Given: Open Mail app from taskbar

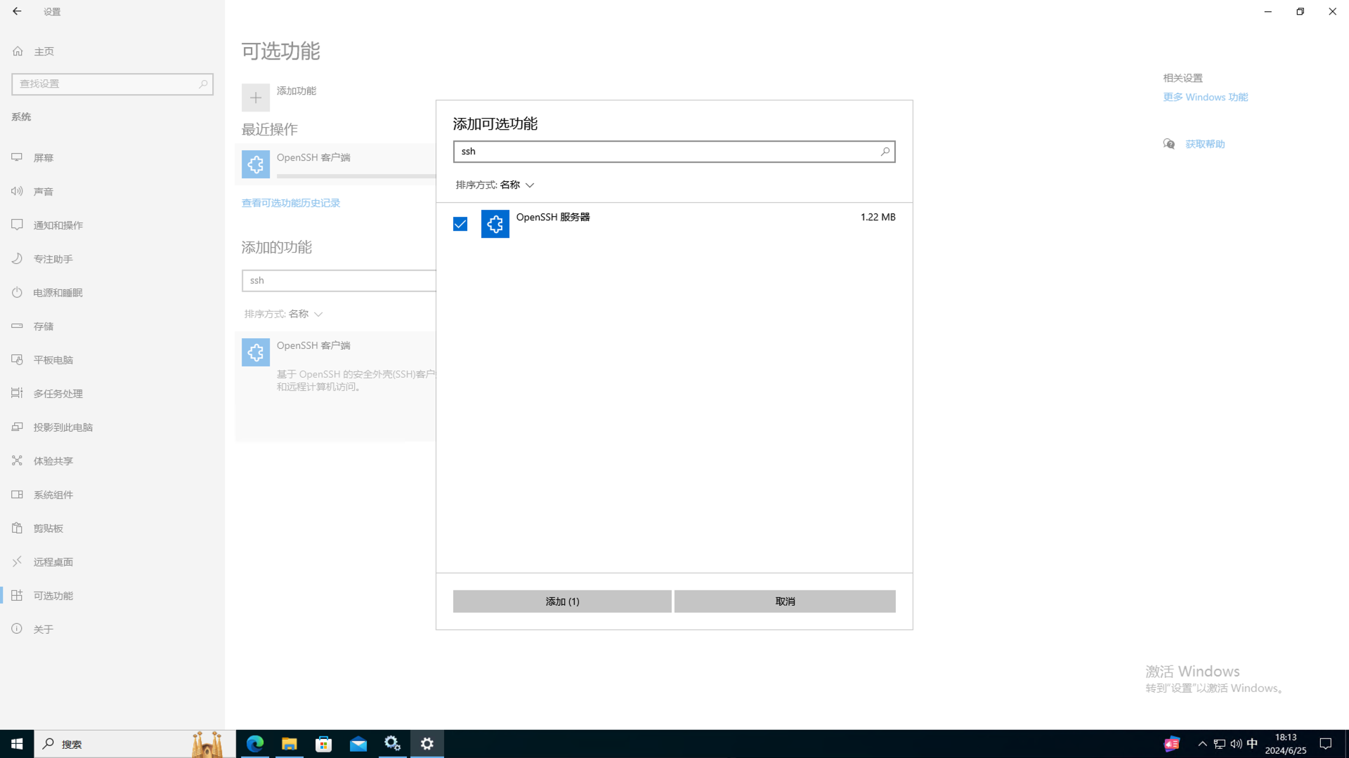Looking at the screenshot, I should [x=358, y=744].
